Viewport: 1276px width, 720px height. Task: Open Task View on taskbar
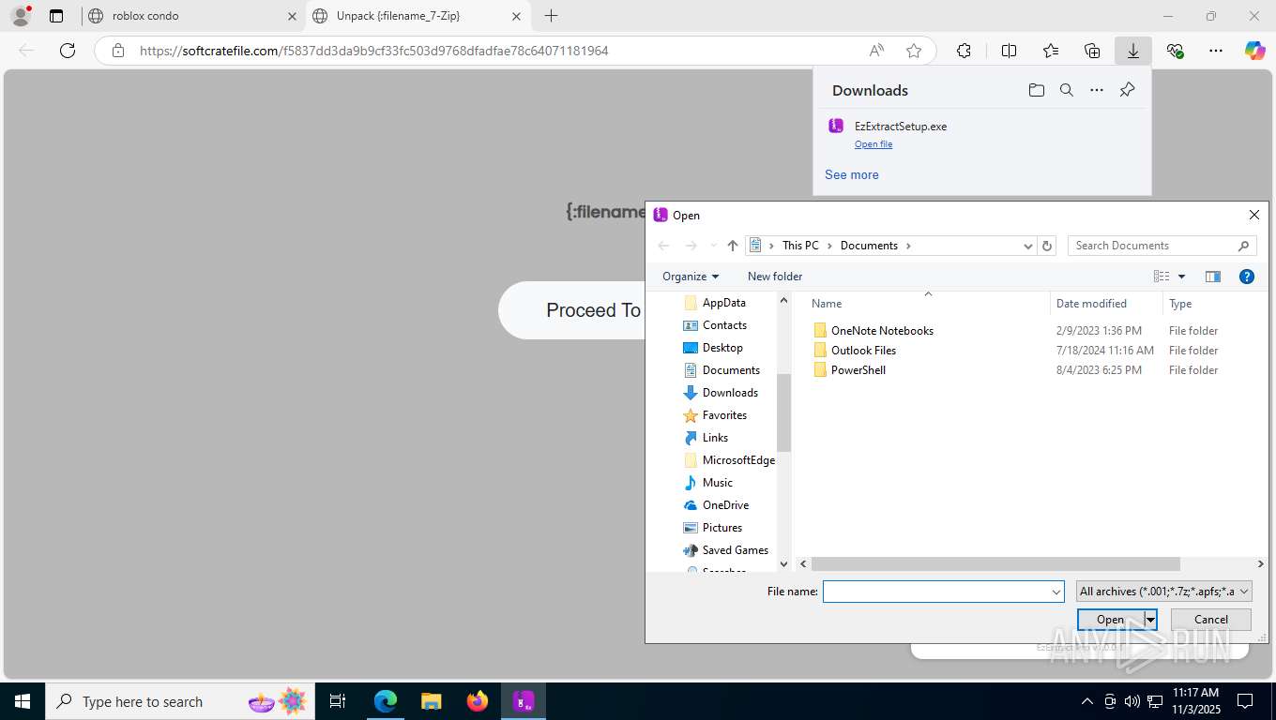pos(338,701)
